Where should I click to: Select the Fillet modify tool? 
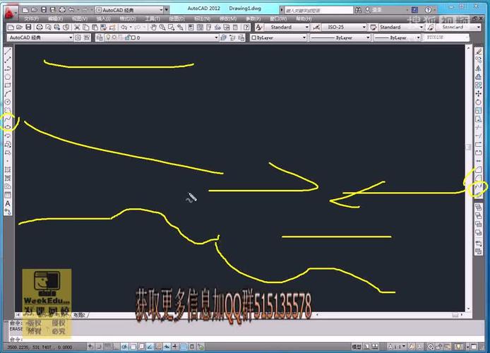[x=479, y=178]
